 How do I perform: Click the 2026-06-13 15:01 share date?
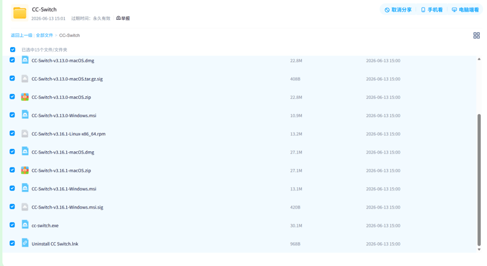(48, 19)
